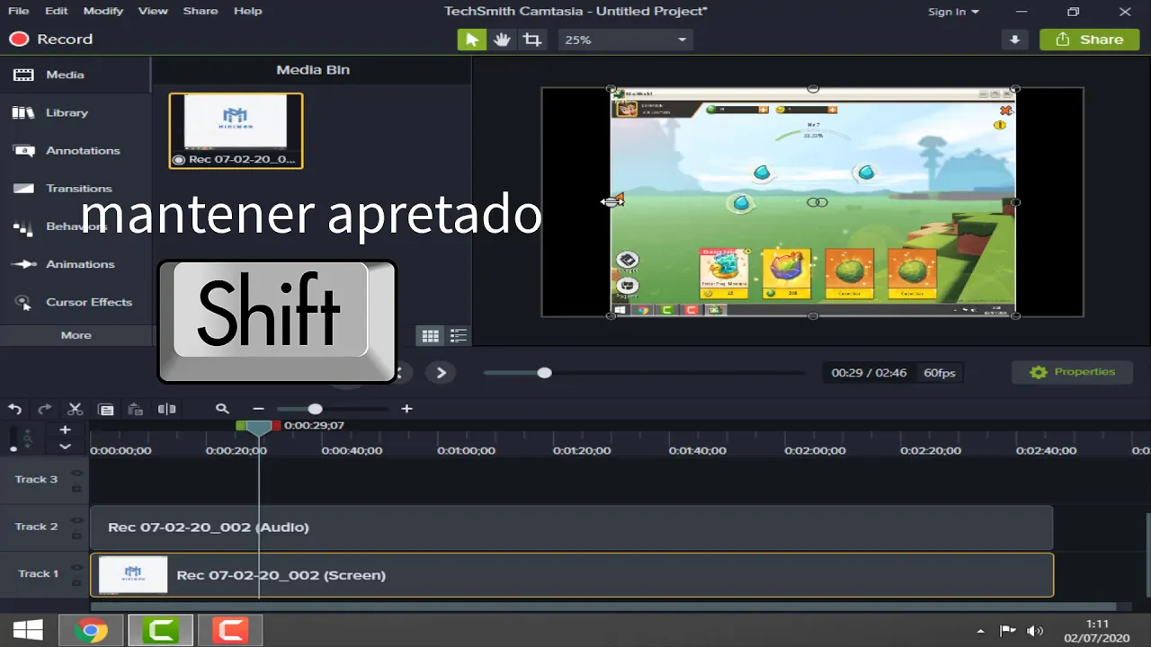Click the green Share button
The height and width of the screenshot is (647, 1151).
tap(1090, 40)
